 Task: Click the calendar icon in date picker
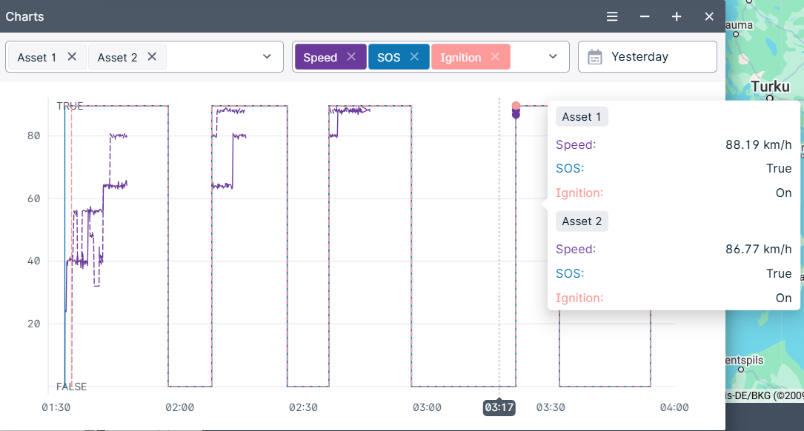click(x=594, y=57)
